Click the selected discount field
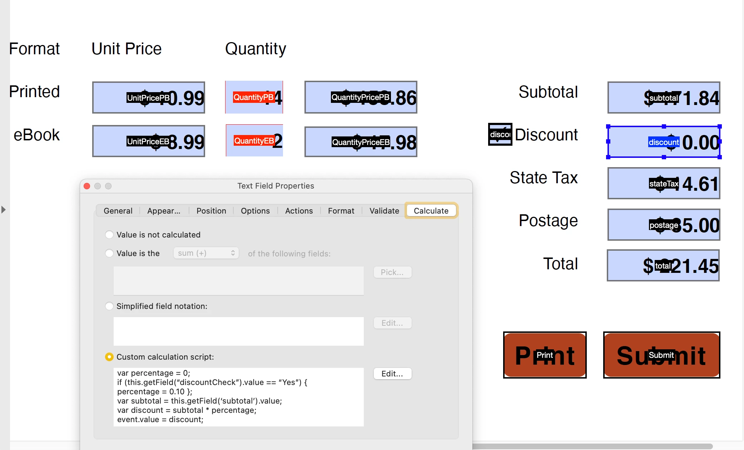 tap(664, 142)
